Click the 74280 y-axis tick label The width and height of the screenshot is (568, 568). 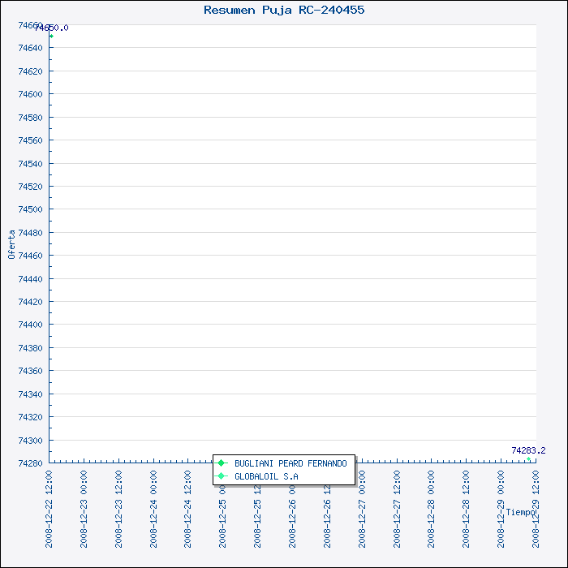tap(31, 463)
